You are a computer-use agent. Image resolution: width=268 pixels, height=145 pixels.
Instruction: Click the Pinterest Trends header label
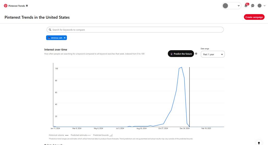[x=17, y=6]
